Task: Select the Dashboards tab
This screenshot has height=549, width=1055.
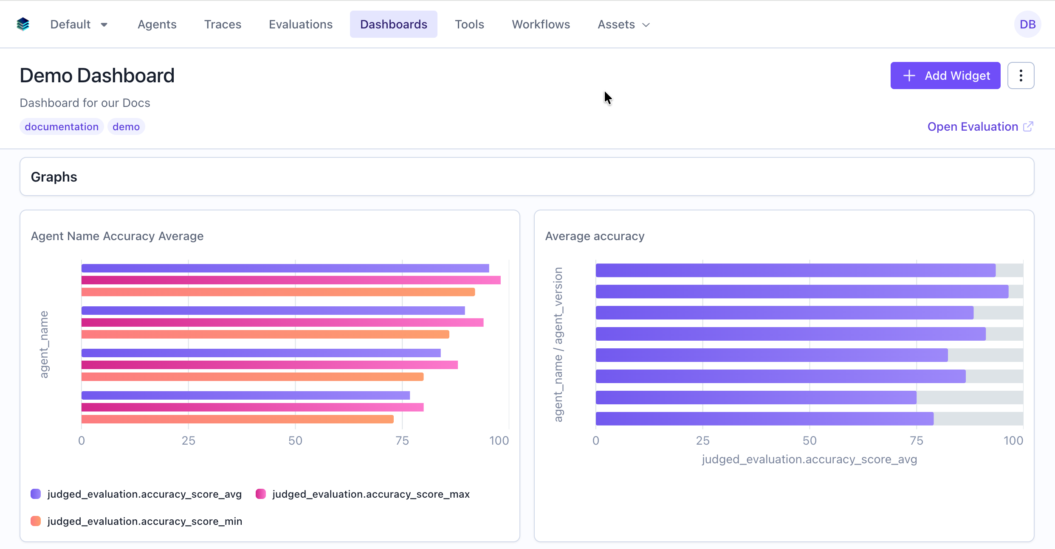Action: tap(393, 24)
